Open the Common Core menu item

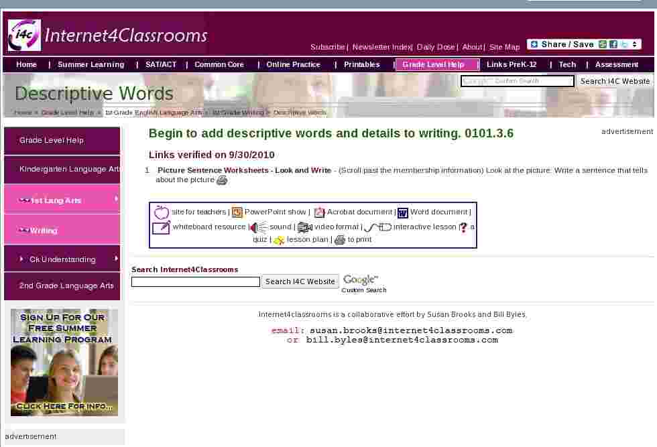[219, 64]
